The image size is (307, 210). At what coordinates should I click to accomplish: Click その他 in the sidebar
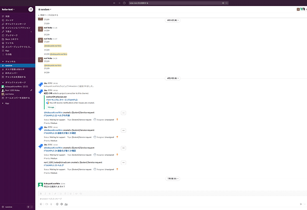[8, 54]
